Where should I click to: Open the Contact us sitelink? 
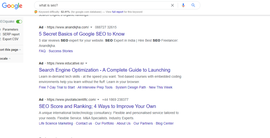click(84, 123)
